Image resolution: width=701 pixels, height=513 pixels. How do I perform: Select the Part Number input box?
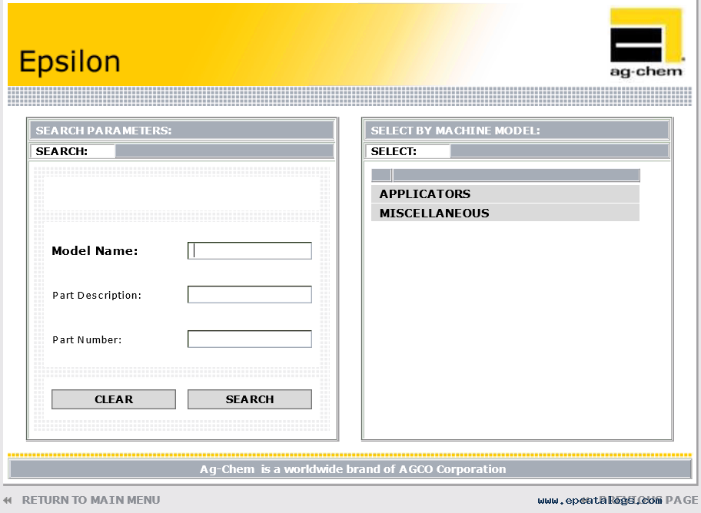coord(250,339)
